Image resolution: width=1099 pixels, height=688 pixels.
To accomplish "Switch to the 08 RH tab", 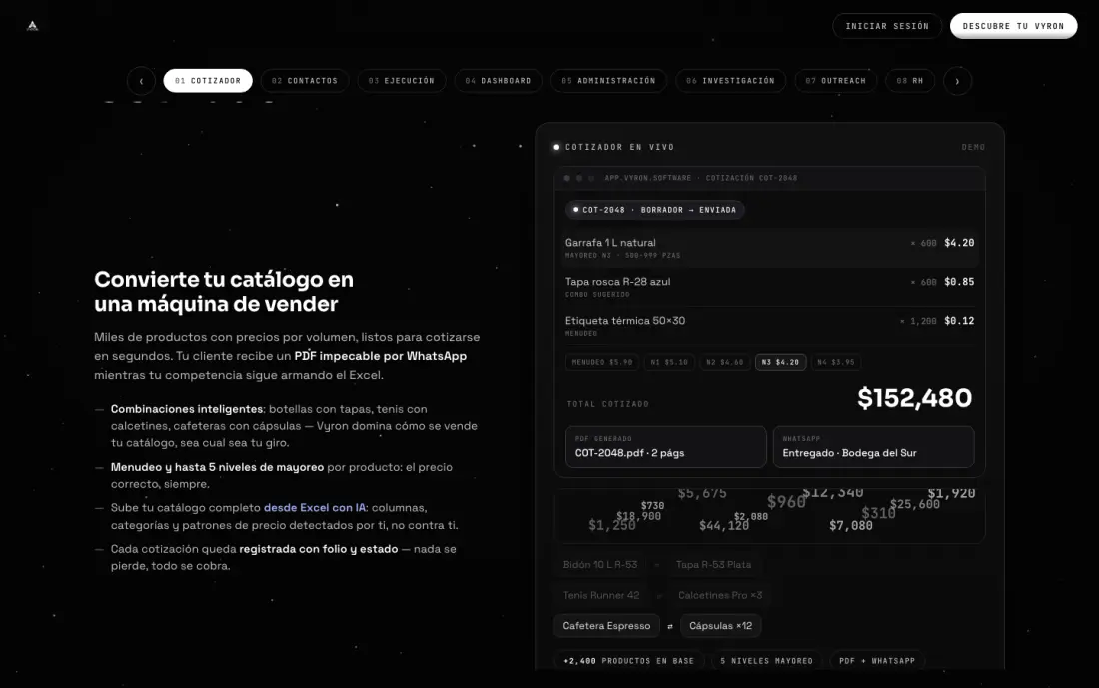I will 910,81.
